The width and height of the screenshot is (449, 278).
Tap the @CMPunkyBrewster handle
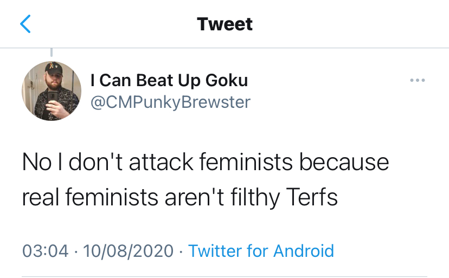170,102
